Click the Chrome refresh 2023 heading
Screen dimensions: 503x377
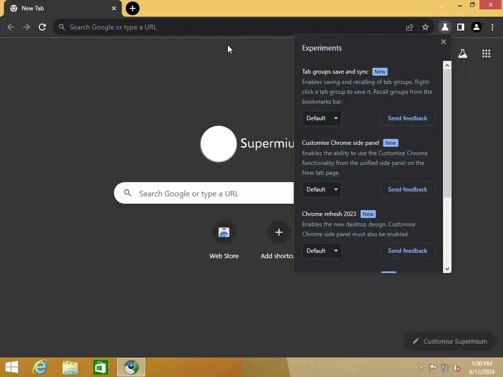tap(329, 214)
